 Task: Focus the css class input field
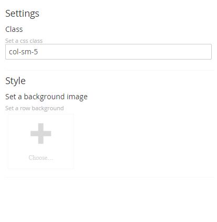click(x=108, y=52)
